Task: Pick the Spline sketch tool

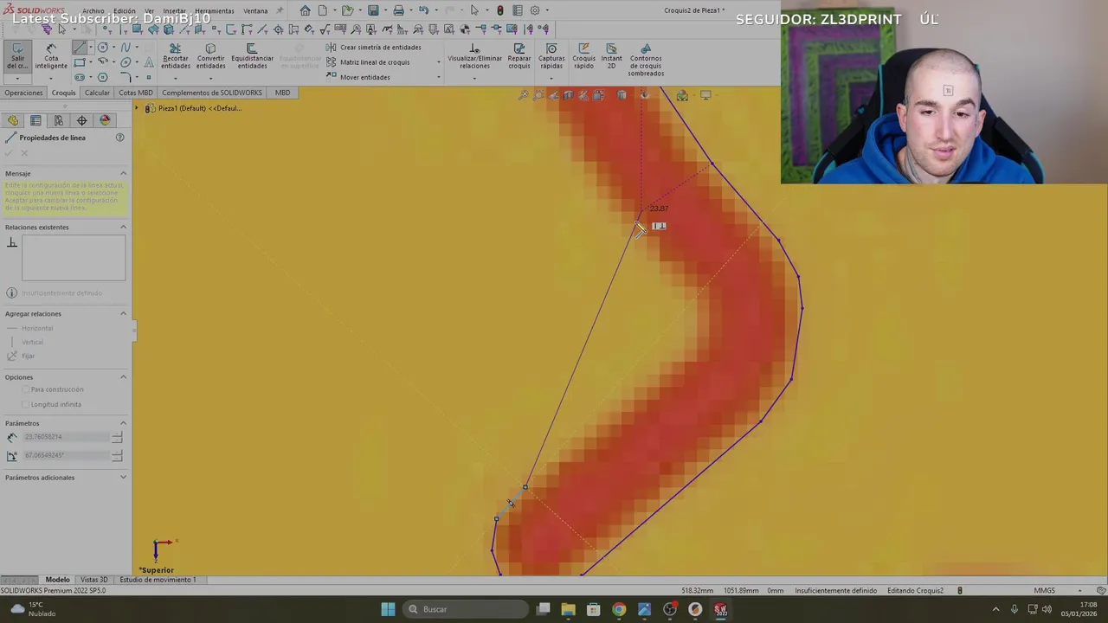Action: (126, 47)
